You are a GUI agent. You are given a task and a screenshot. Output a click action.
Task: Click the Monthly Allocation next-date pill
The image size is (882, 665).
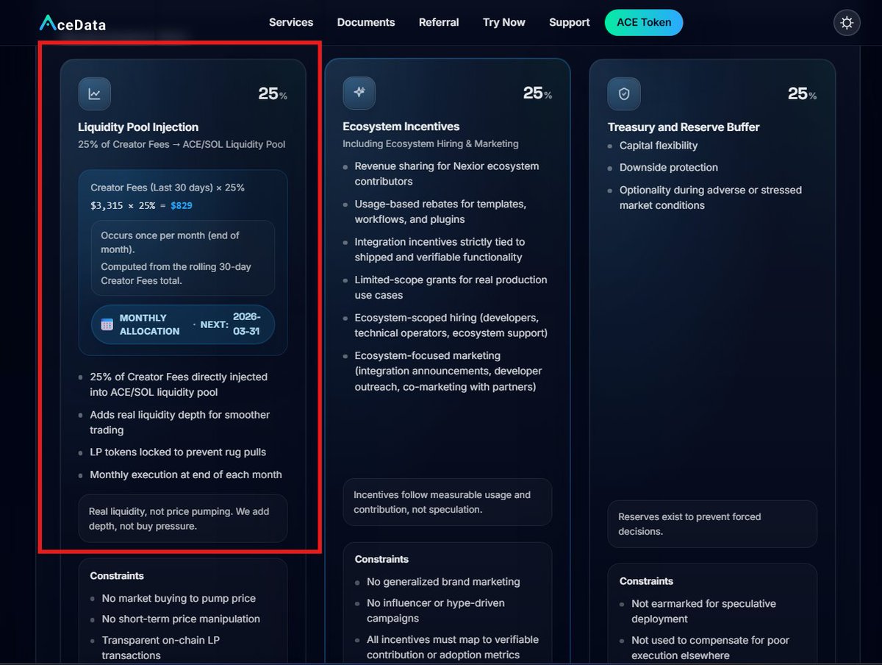(183, 324)
